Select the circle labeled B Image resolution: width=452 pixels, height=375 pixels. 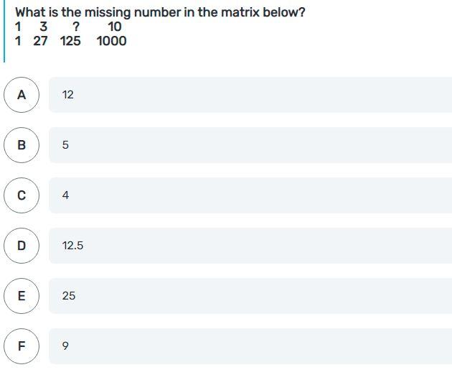(22, 145)
